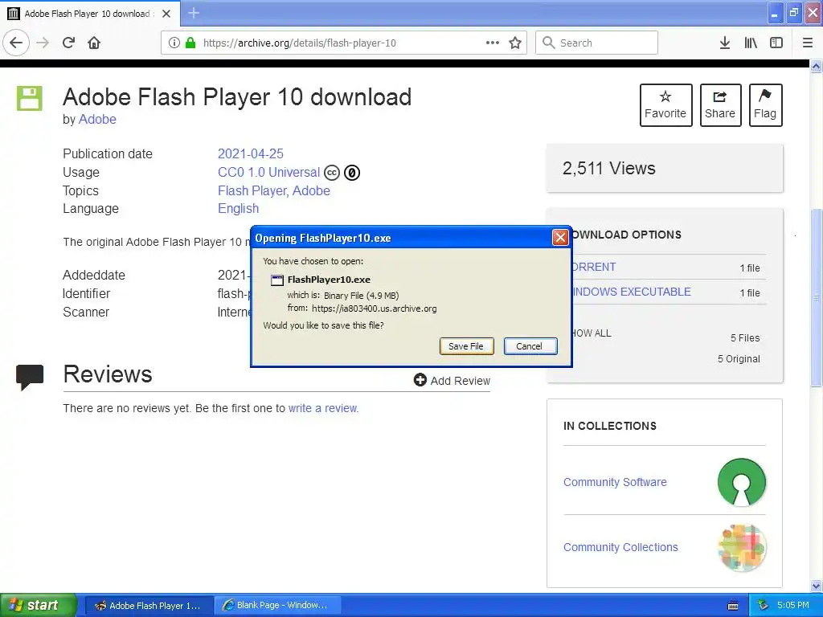Click the page scrollbar down arrow
The width and height of the screenshot is (823, 617).
[817, 586]
